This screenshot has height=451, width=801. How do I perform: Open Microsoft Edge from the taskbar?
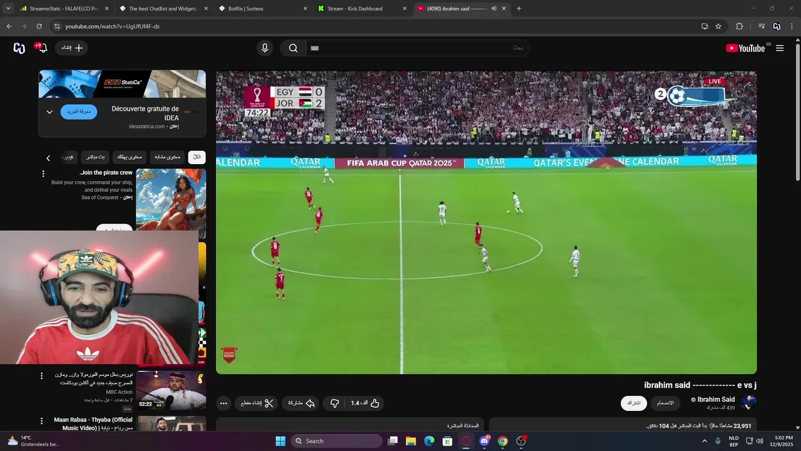429,441
